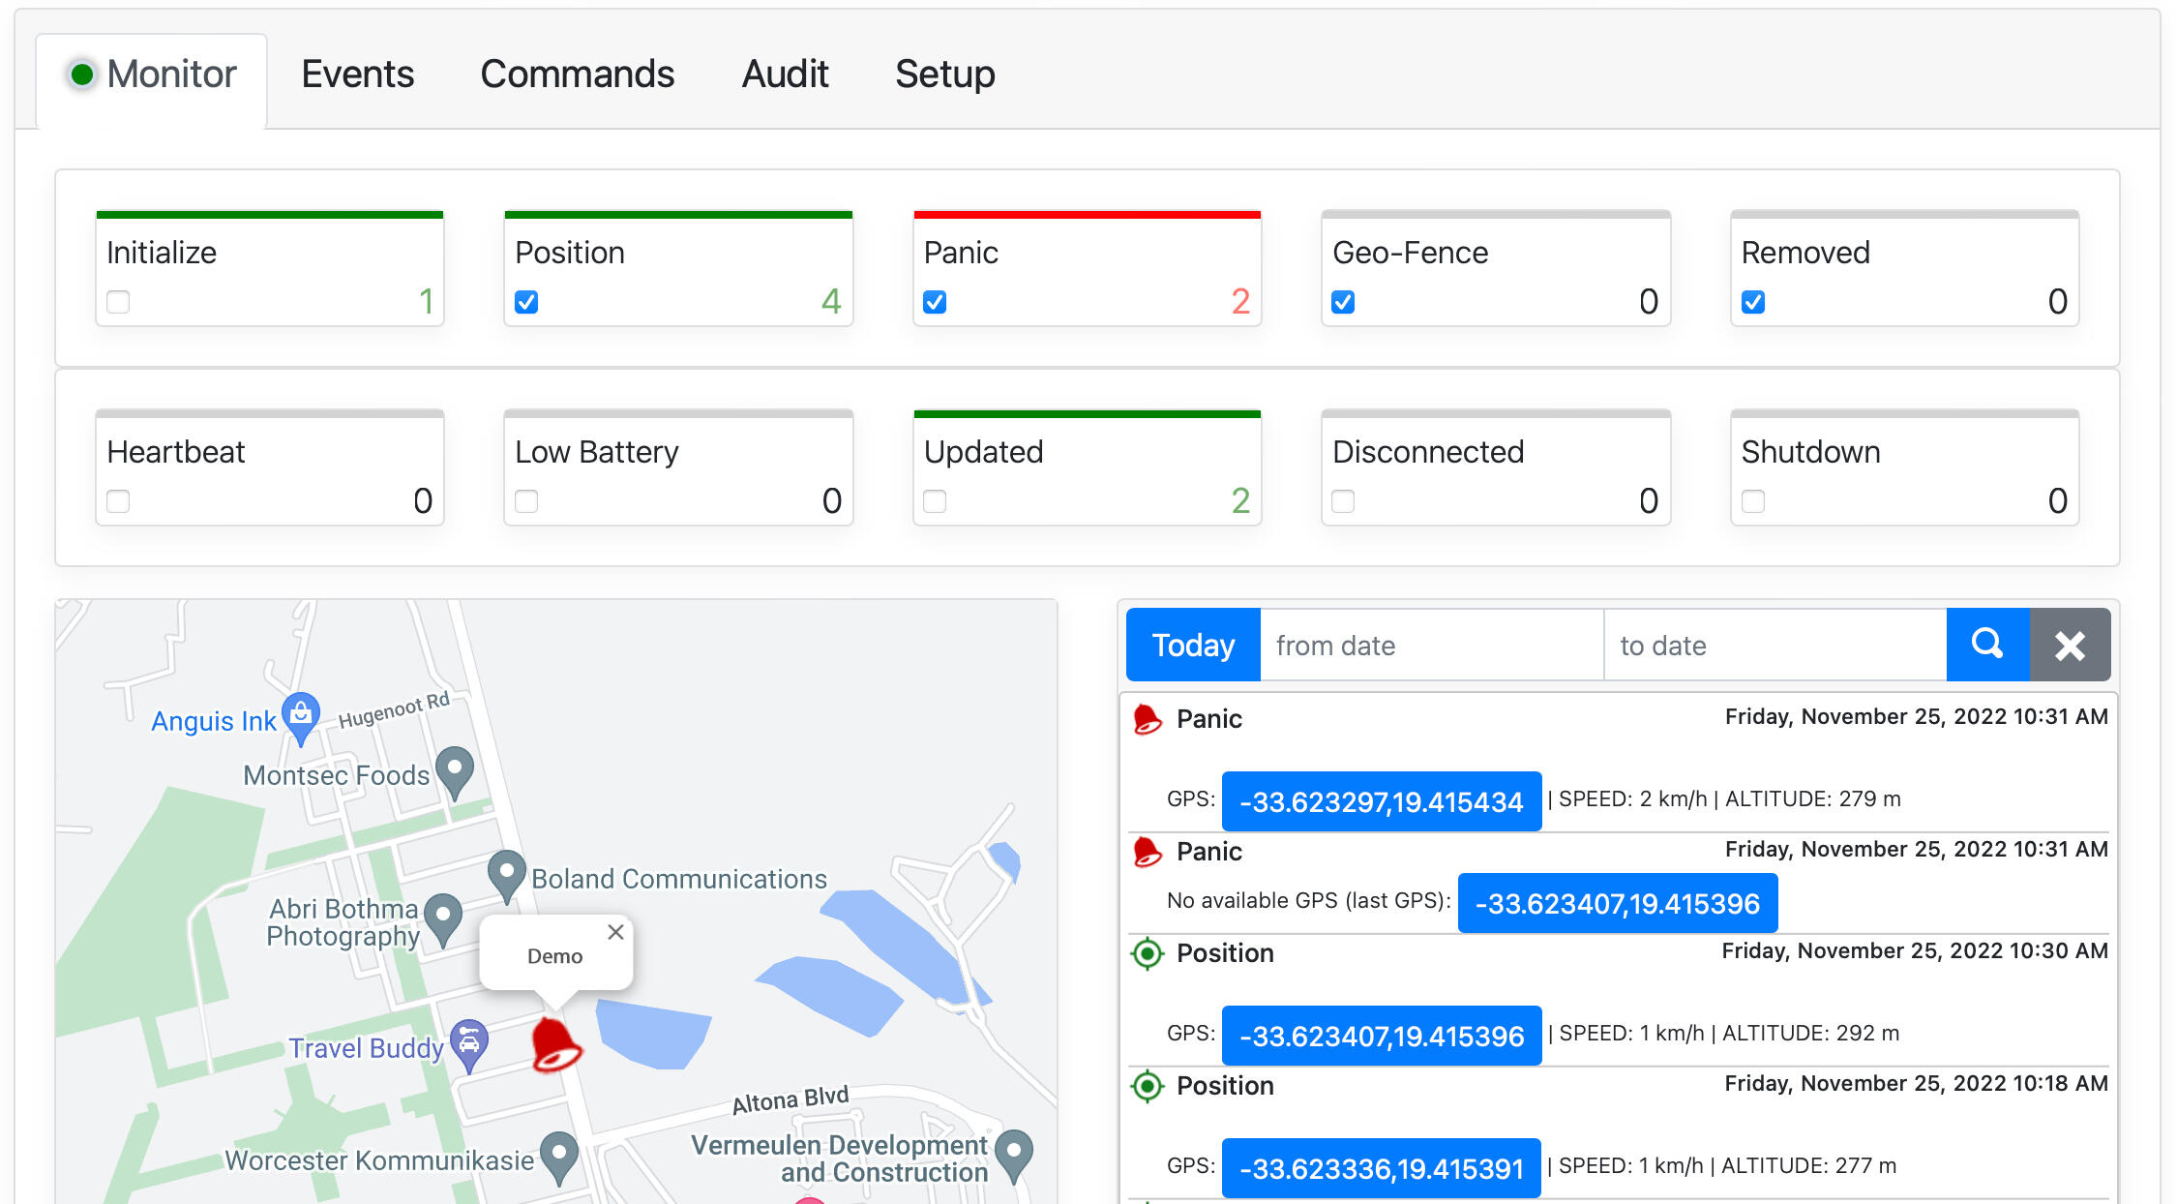Uncheck the Geo-Fence checkbox
The width and height of the screenshot is (2177, 1204).
click(x=1343, y=302)
